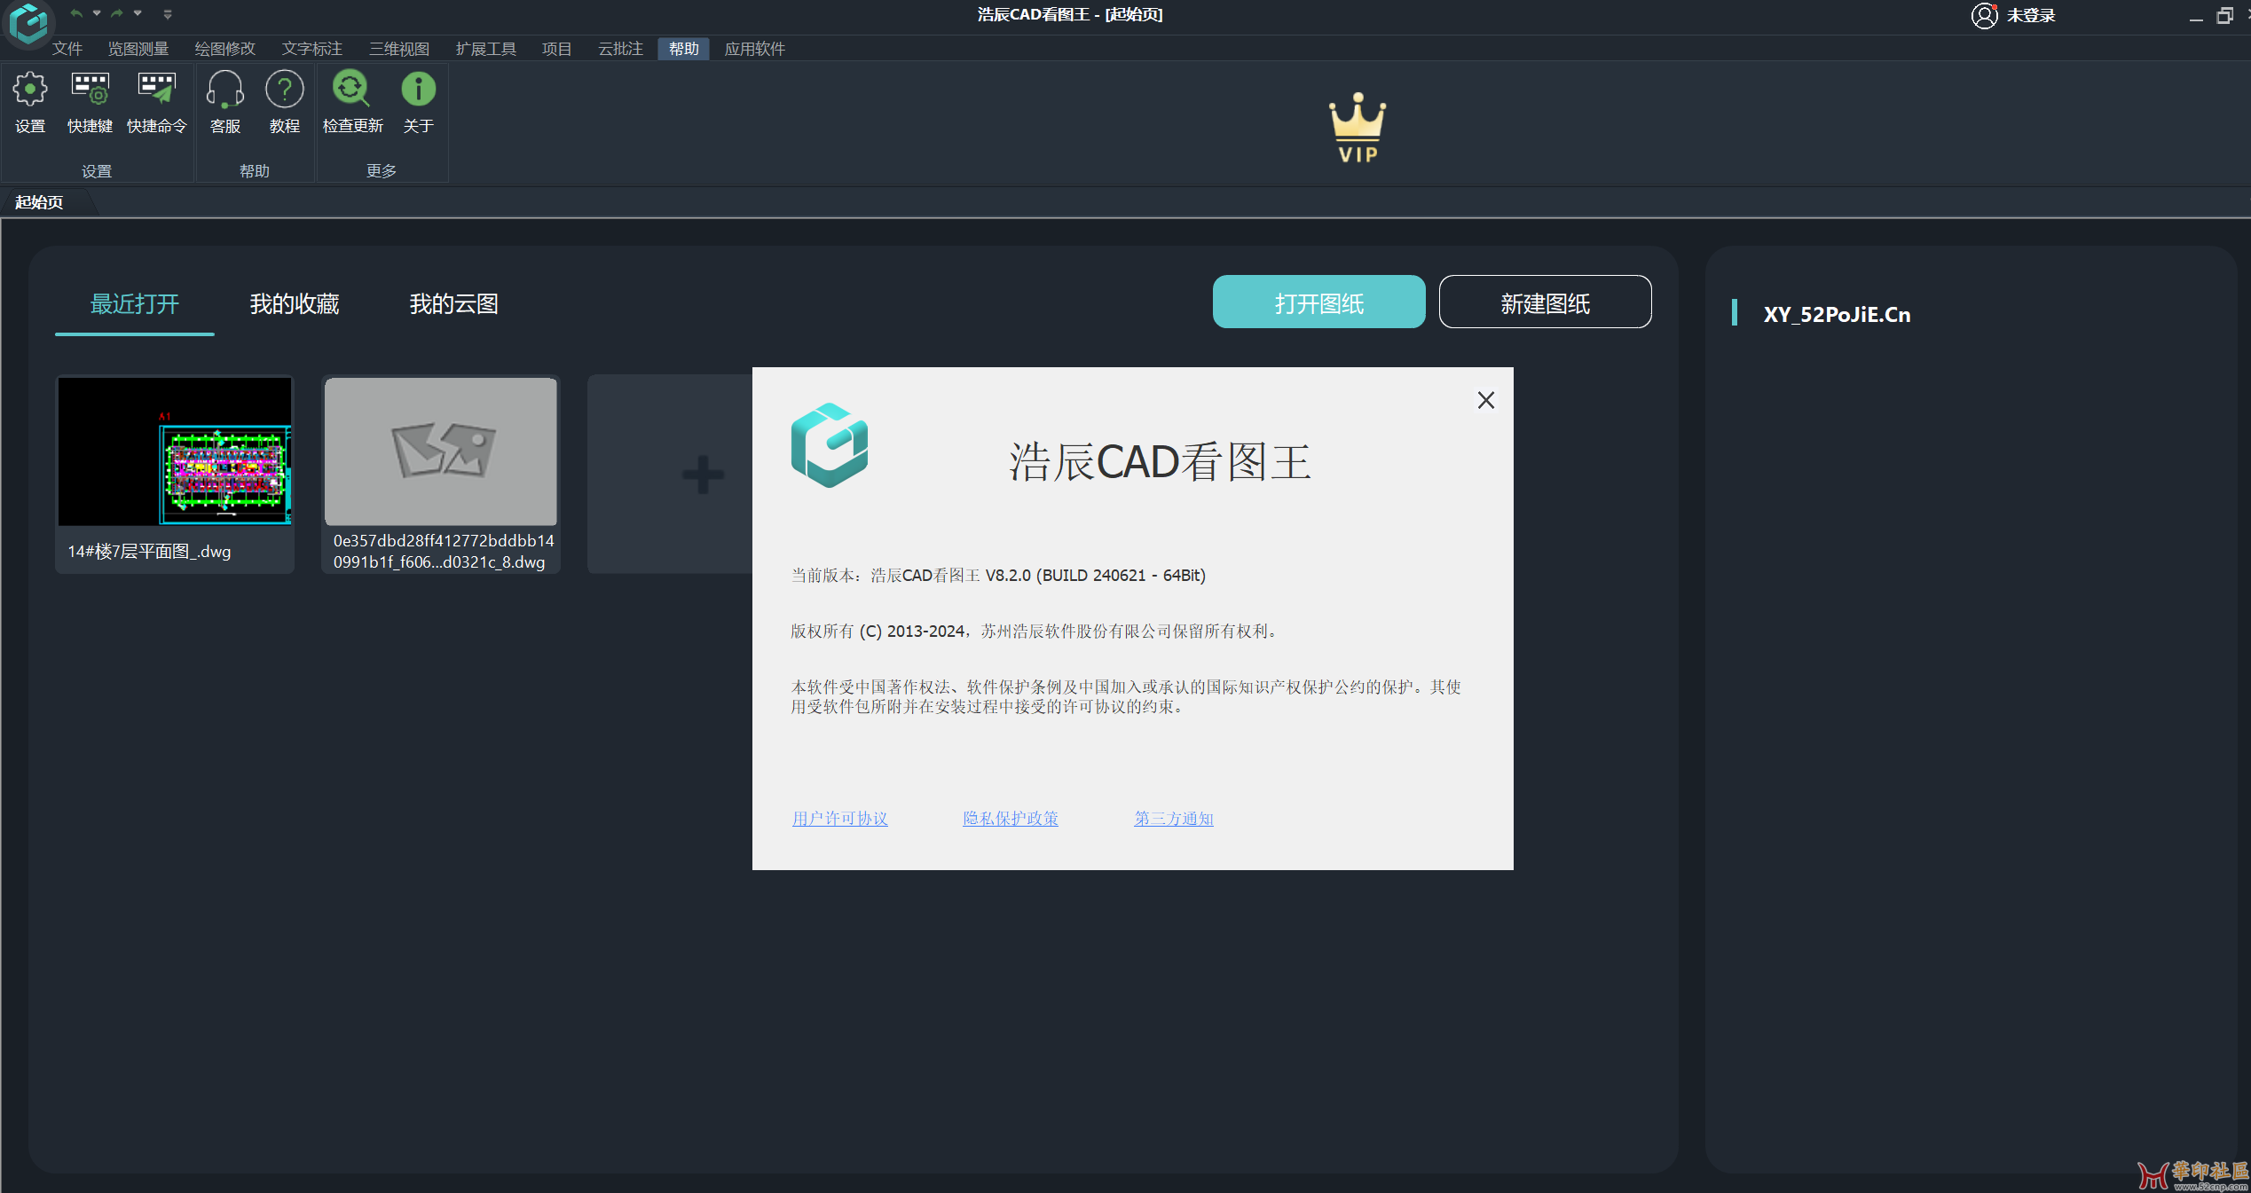Click the 关于 about info icon
This screenshot has width=2251, height=1193.
point(418,90)
